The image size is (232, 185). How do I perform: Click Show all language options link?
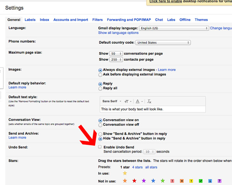coord(118,33)
